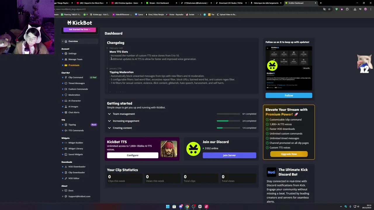
Task: Click the 'More TTS Slots' changelog heading
Action: pos(119,52)
